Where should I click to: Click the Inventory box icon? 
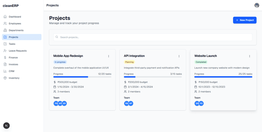5,78
